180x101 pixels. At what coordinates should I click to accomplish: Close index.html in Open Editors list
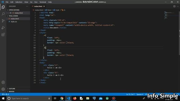pos(11,13)
